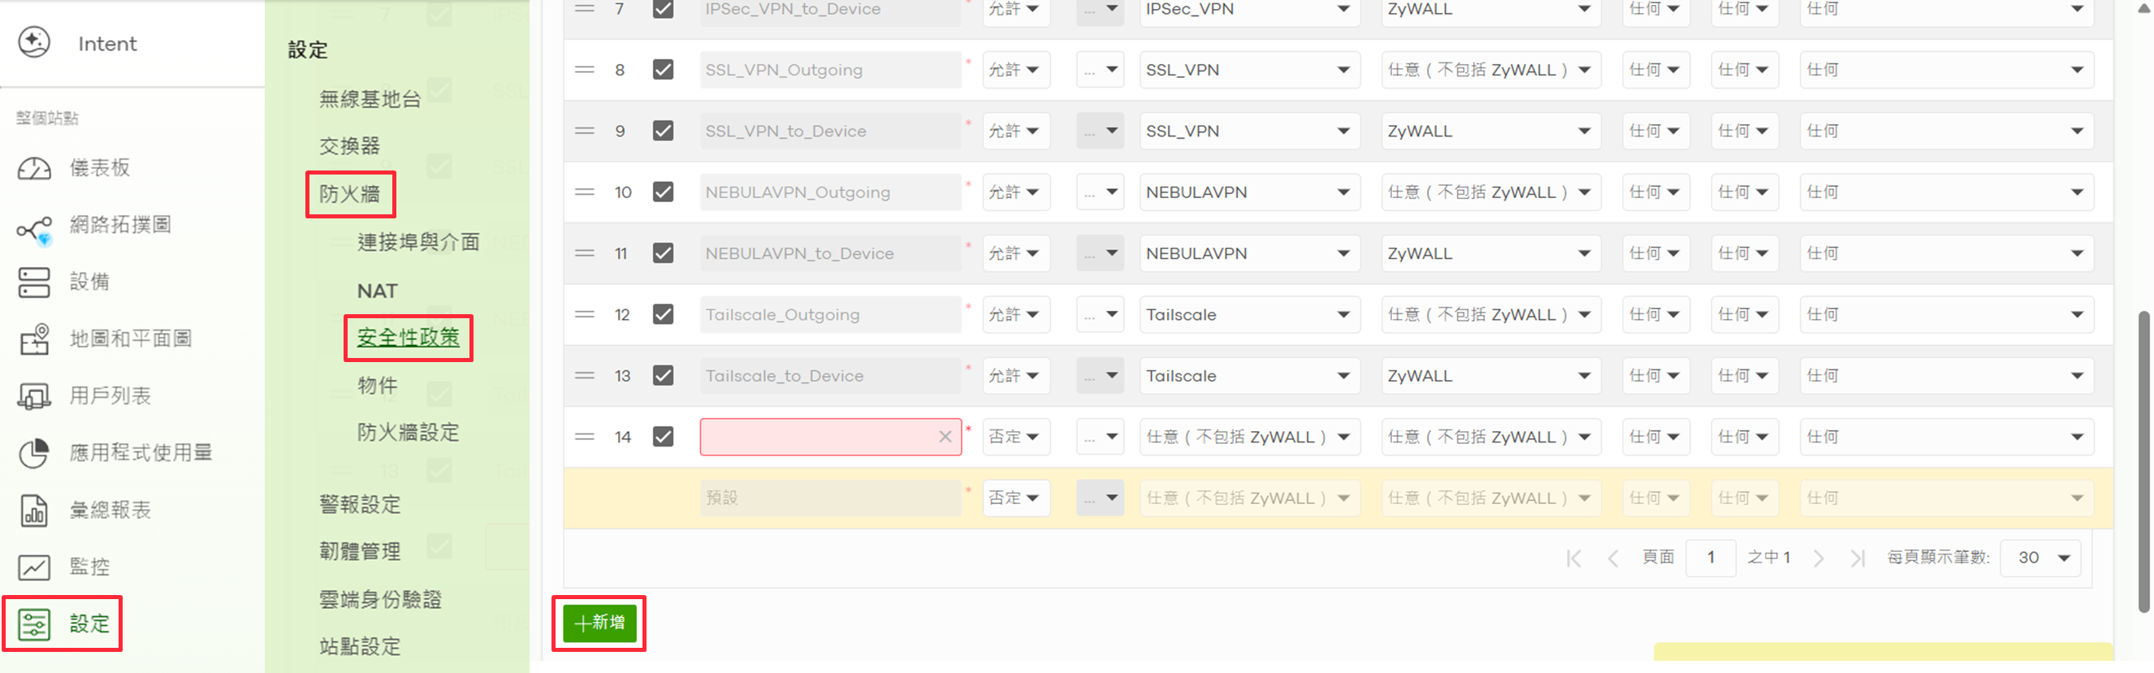
Task: Open the client list icon
Action: (x=34, y=396)
